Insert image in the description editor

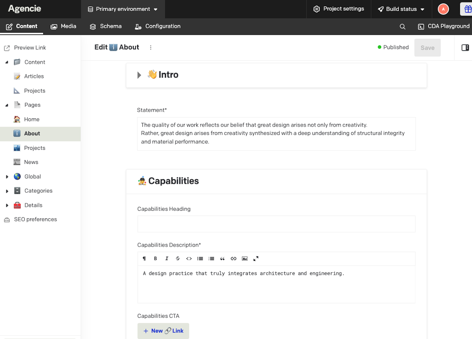(245, 258)
